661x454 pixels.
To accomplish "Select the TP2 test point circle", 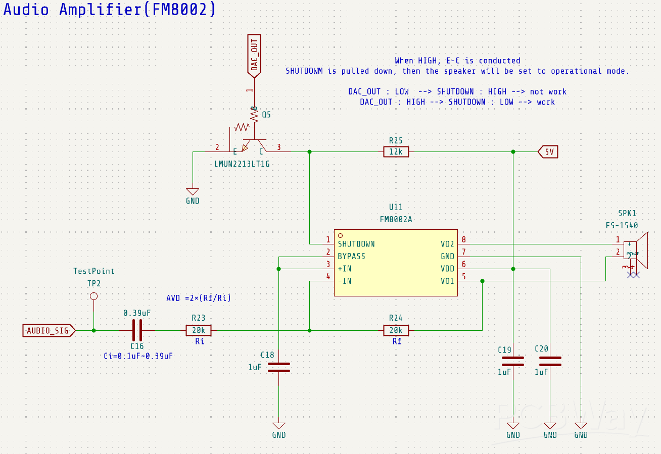I will coord(93,296).
